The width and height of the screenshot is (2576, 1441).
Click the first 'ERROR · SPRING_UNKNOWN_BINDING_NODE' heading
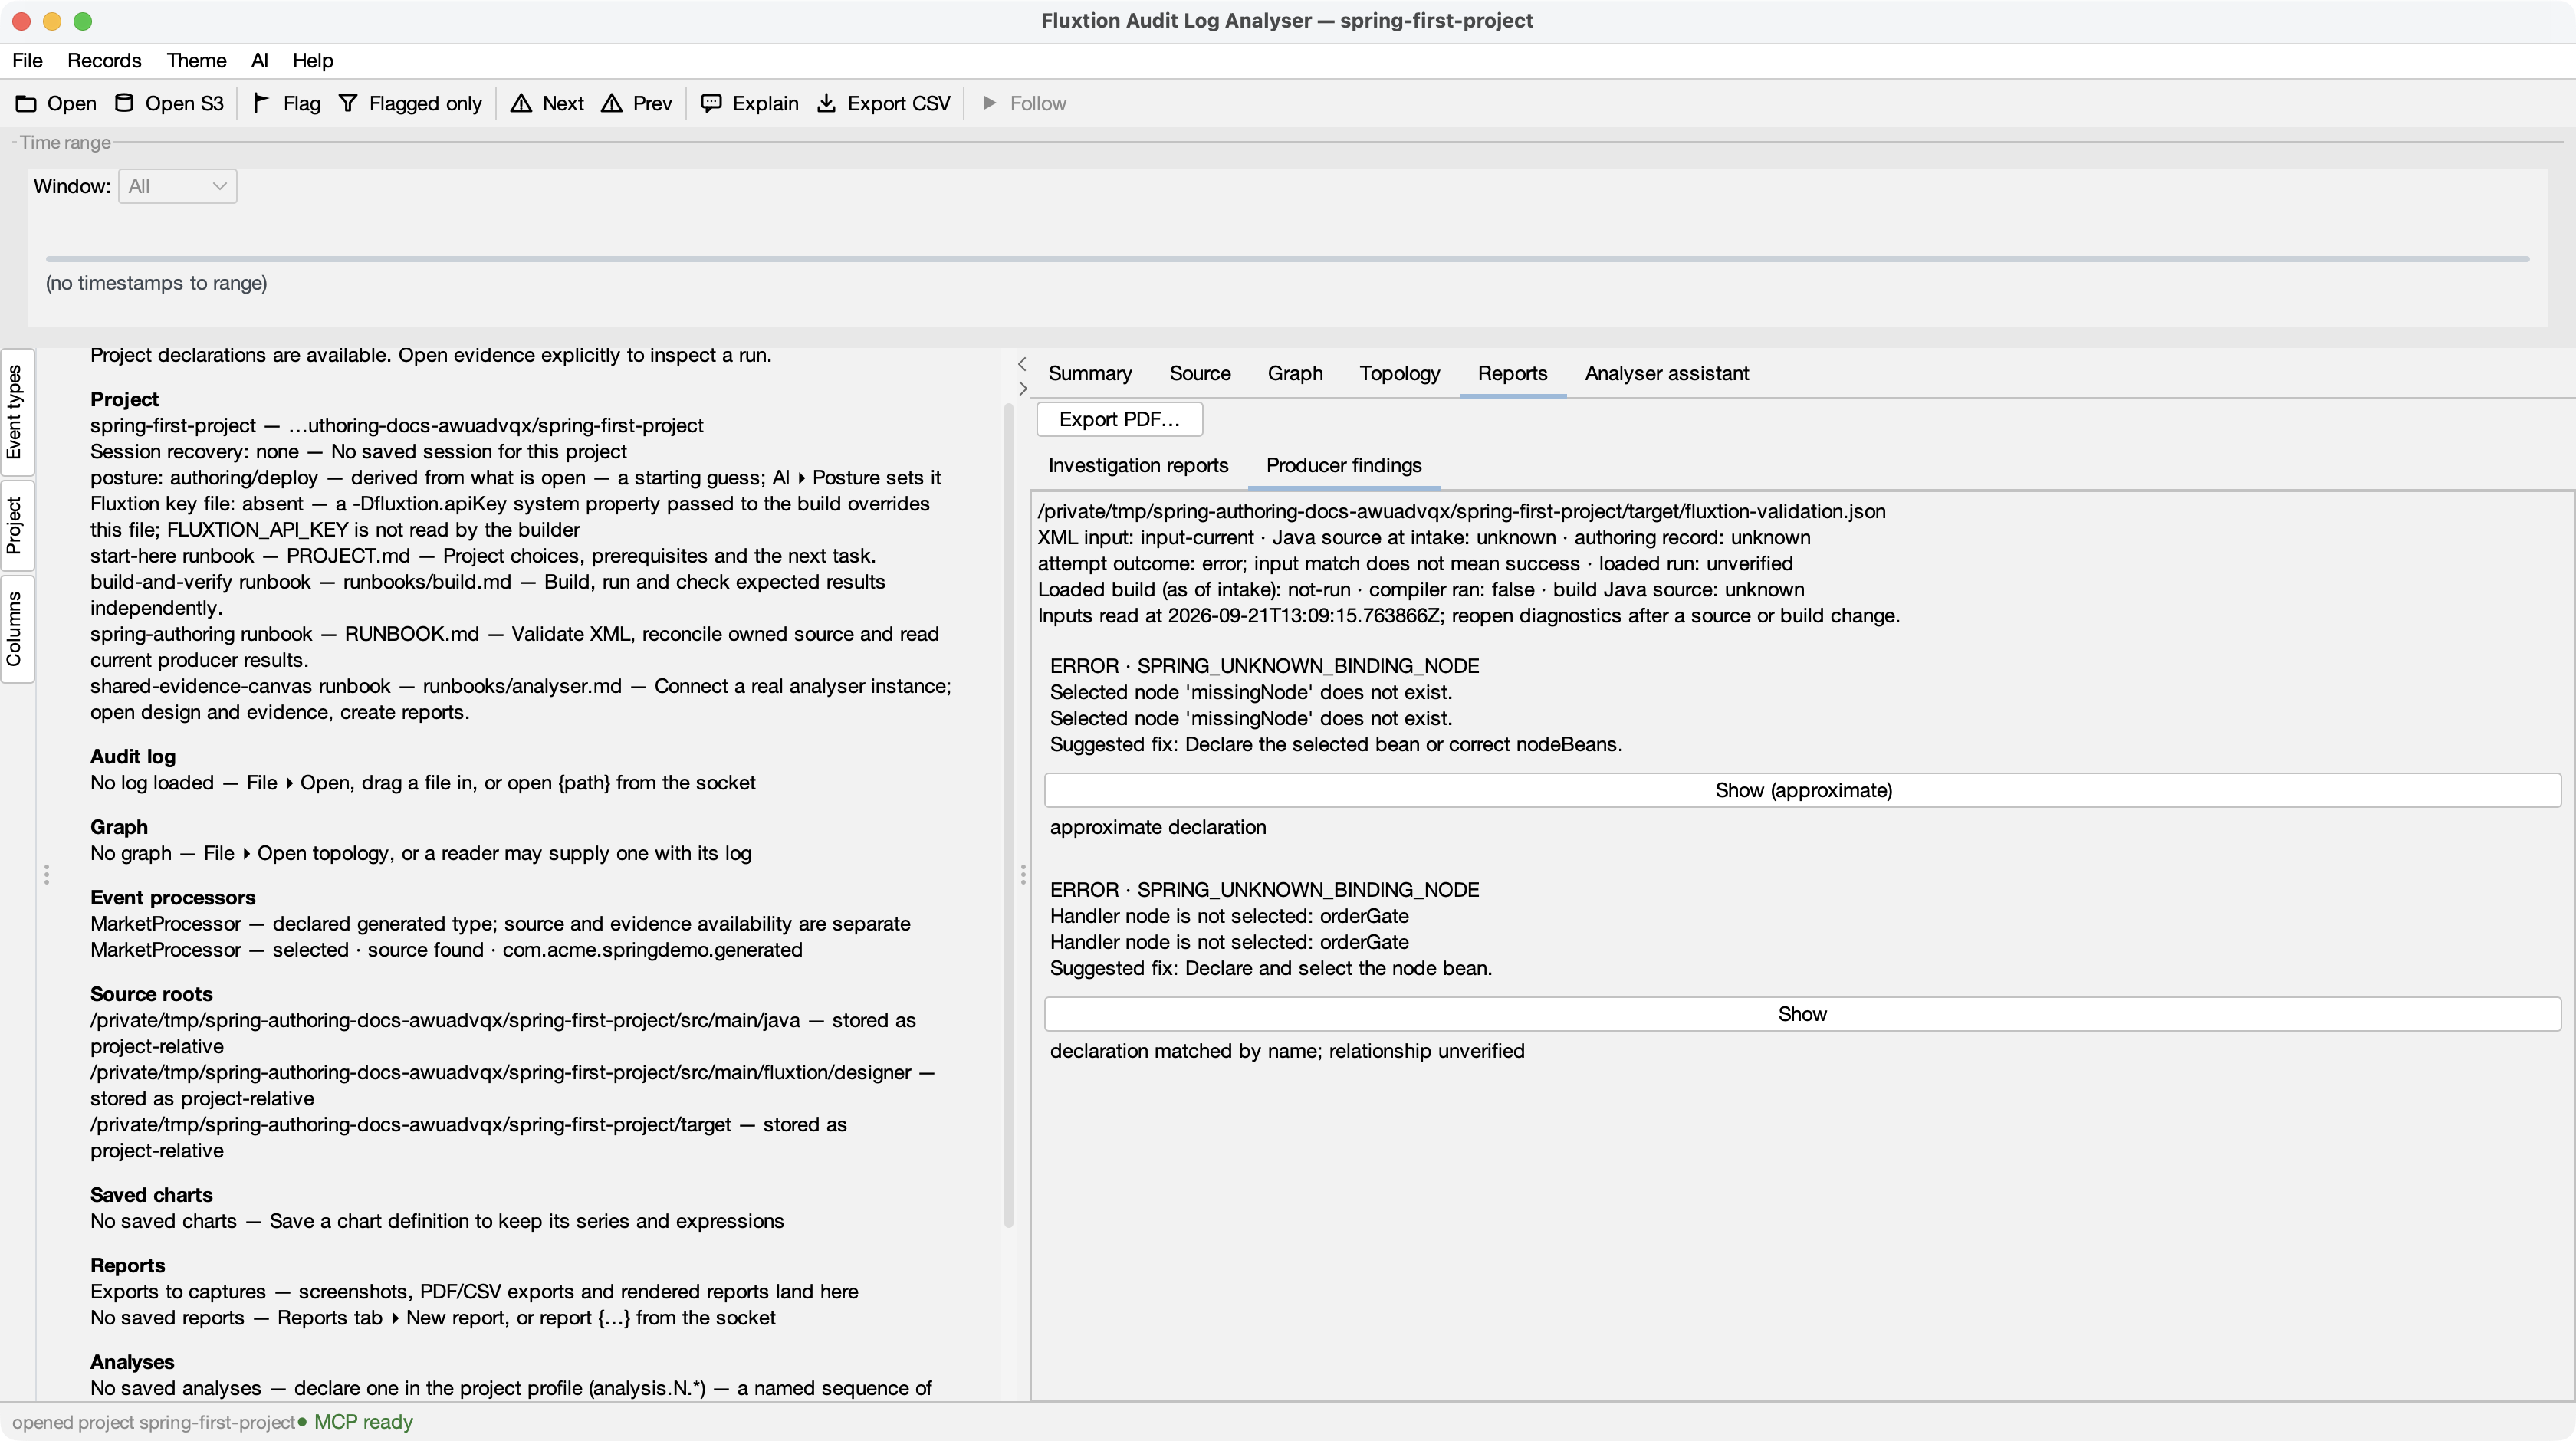(1264, 666)
